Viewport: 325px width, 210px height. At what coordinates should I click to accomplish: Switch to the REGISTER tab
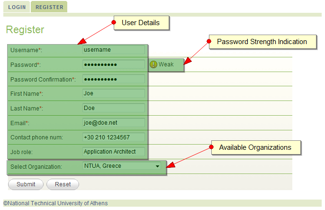49,7
